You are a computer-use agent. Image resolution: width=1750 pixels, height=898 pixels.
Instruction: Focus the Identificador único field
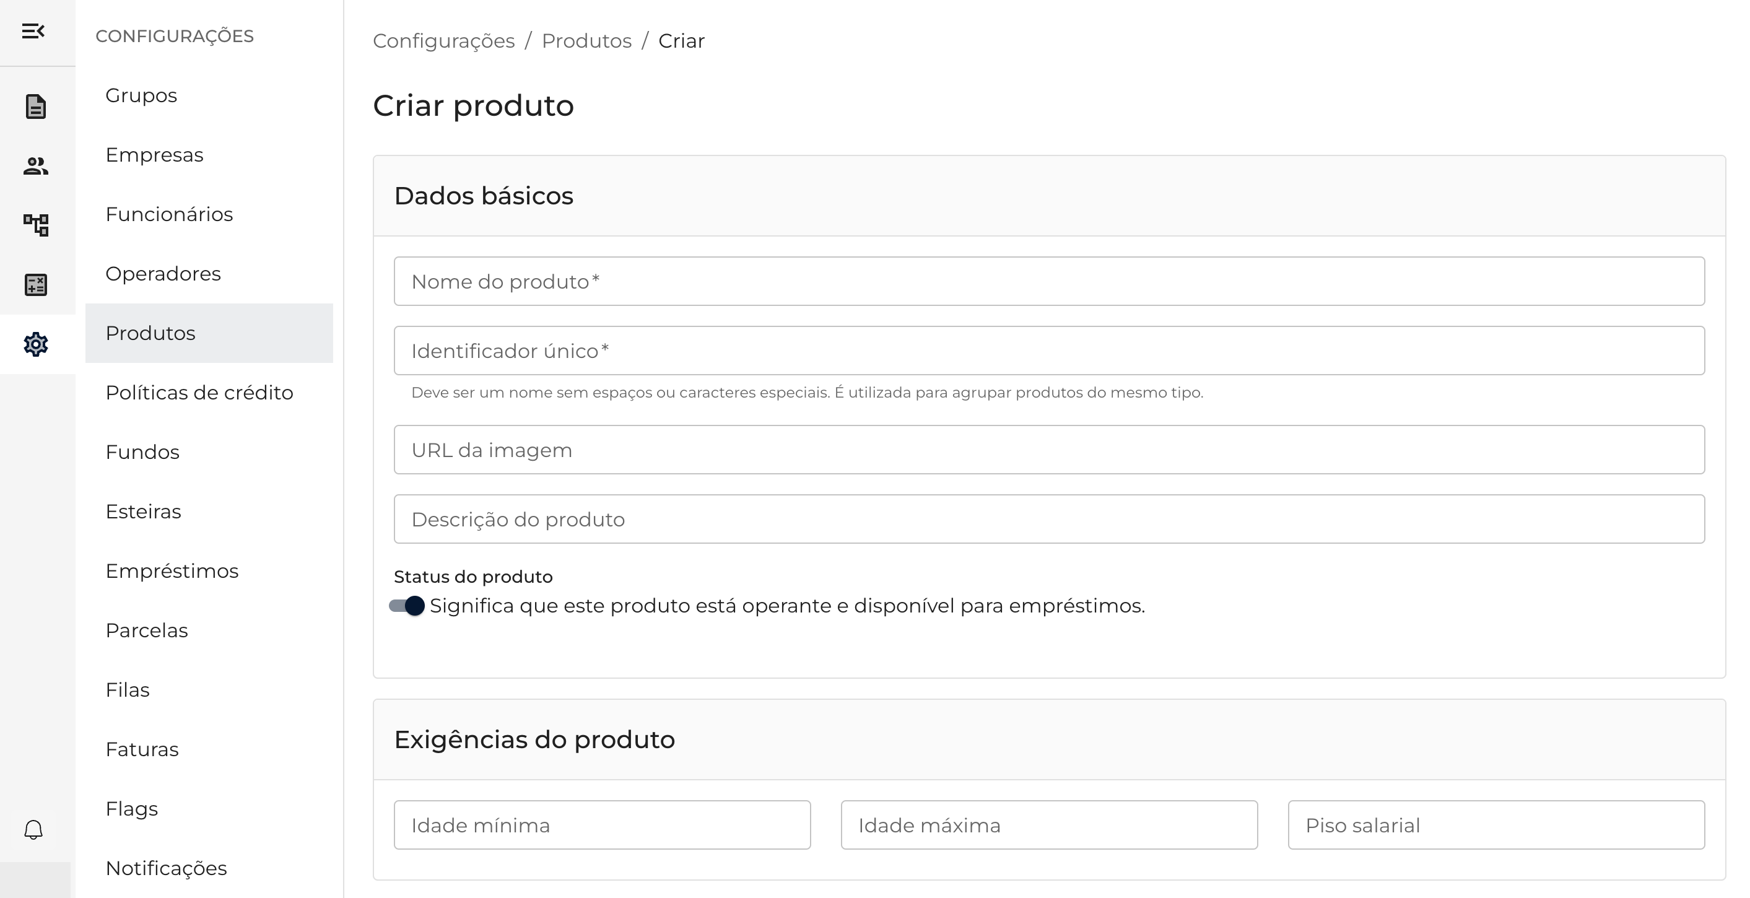pyautogui.click(x=1049, y=351)
